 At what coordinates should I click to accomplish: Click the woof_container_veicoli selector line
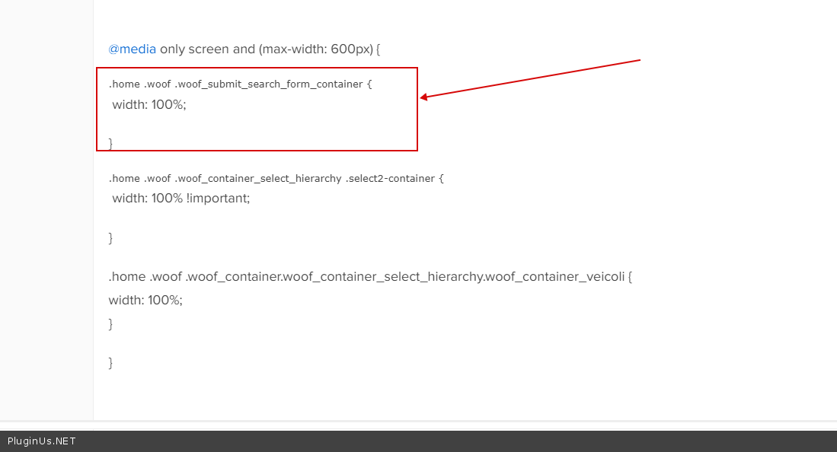tap(370, 276)
